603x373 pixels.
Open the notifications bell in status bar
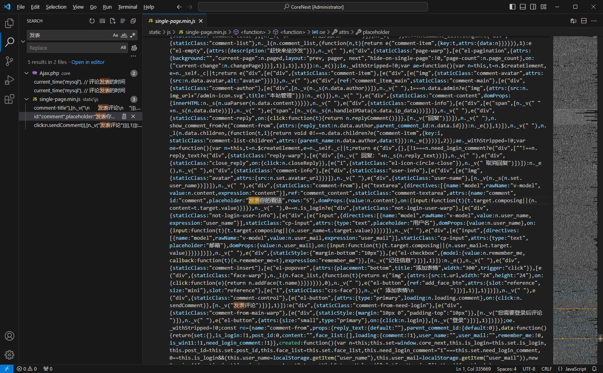pos(594,369)
